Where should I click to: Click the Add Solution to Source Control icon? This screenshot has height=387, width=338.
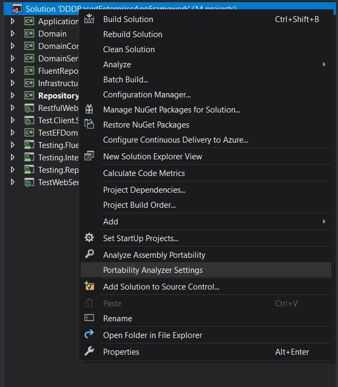90,287
